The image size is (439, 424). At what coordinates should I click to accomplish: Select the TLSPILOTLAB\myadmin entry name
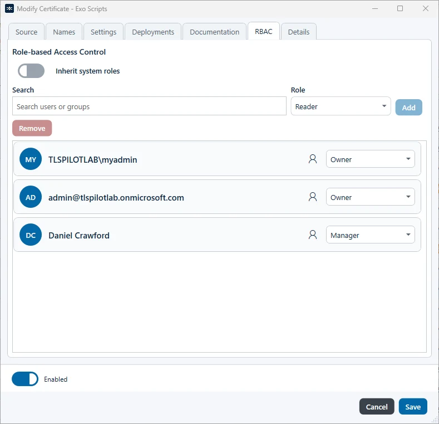(93, 159)
